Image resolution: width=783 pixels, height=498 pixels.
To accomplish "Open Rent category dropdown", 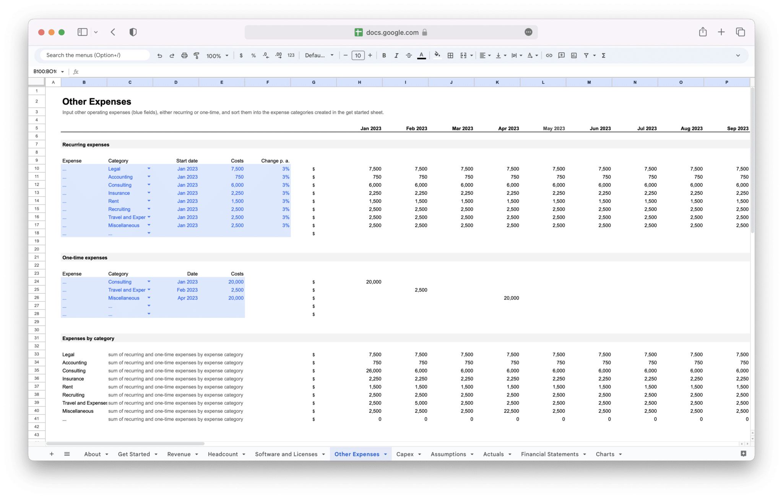I will coord(149,200).
